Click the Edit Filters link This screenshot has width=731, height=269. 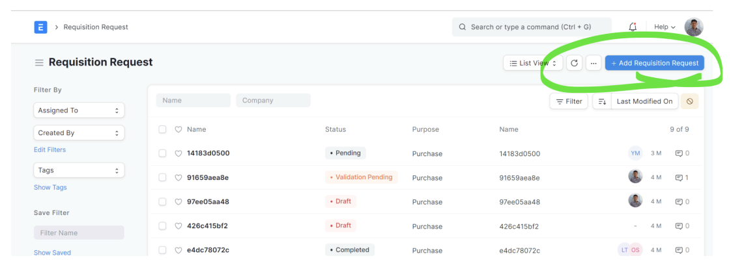click(x=50, y=150)
